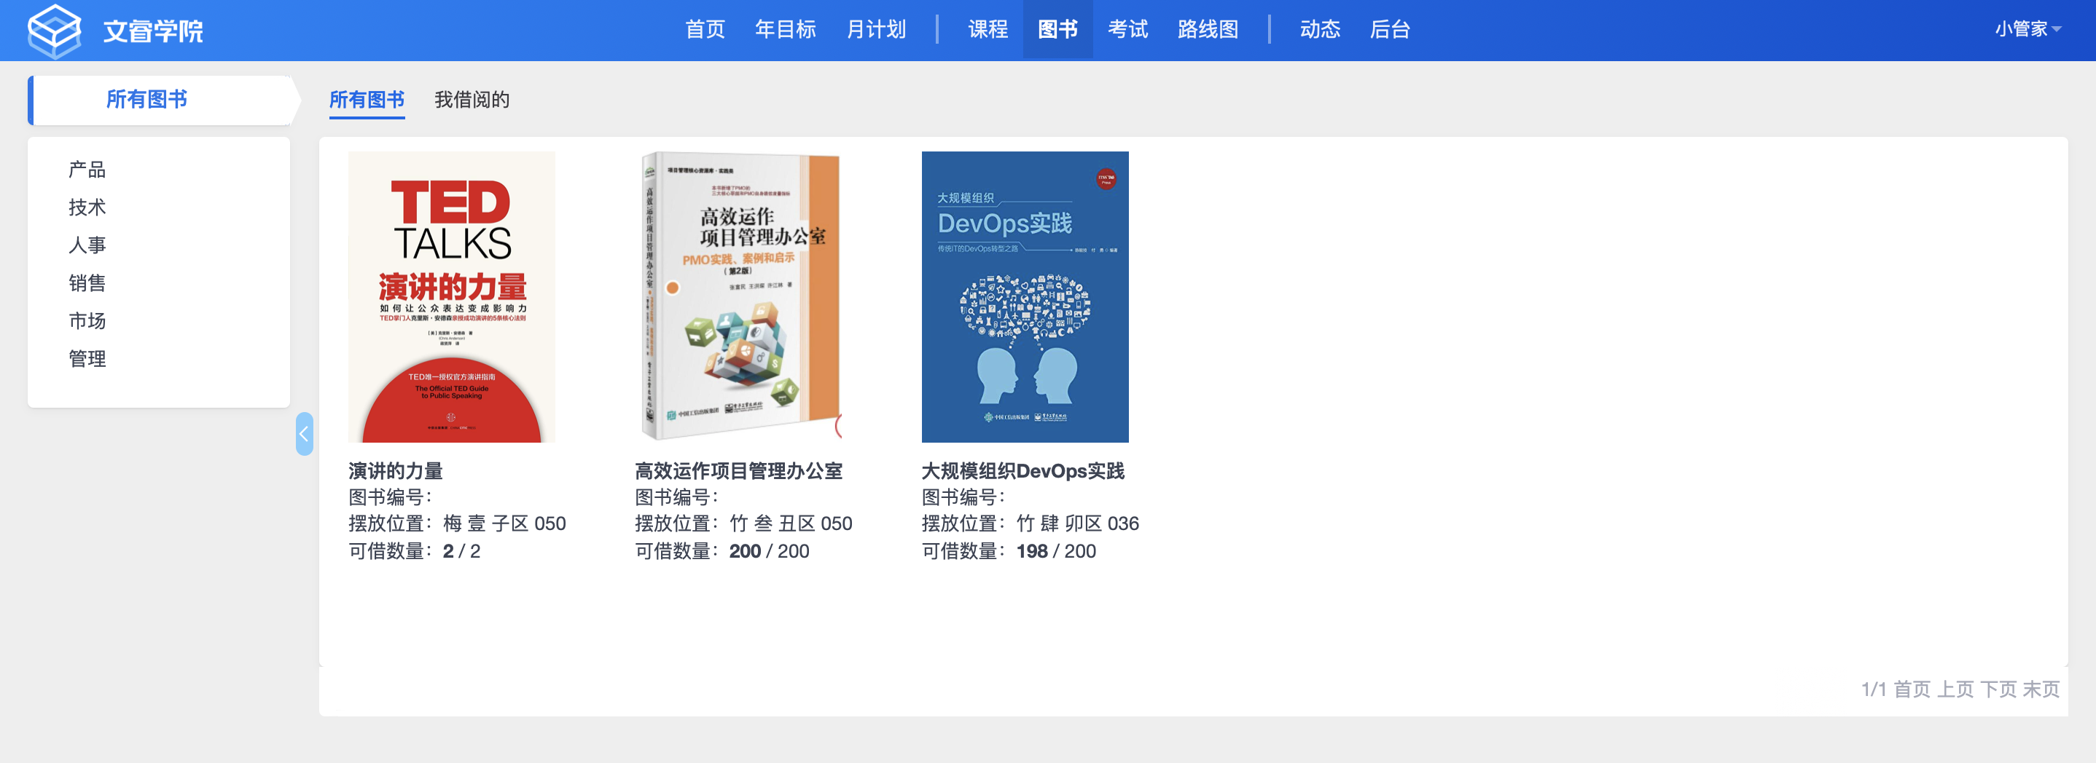2096x763 pixels.
Task: Click the location text 梅 壹 子区 050
Action: tap(504, 523)
